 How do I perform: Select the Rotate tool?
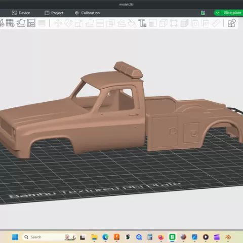tap(68, 23)
